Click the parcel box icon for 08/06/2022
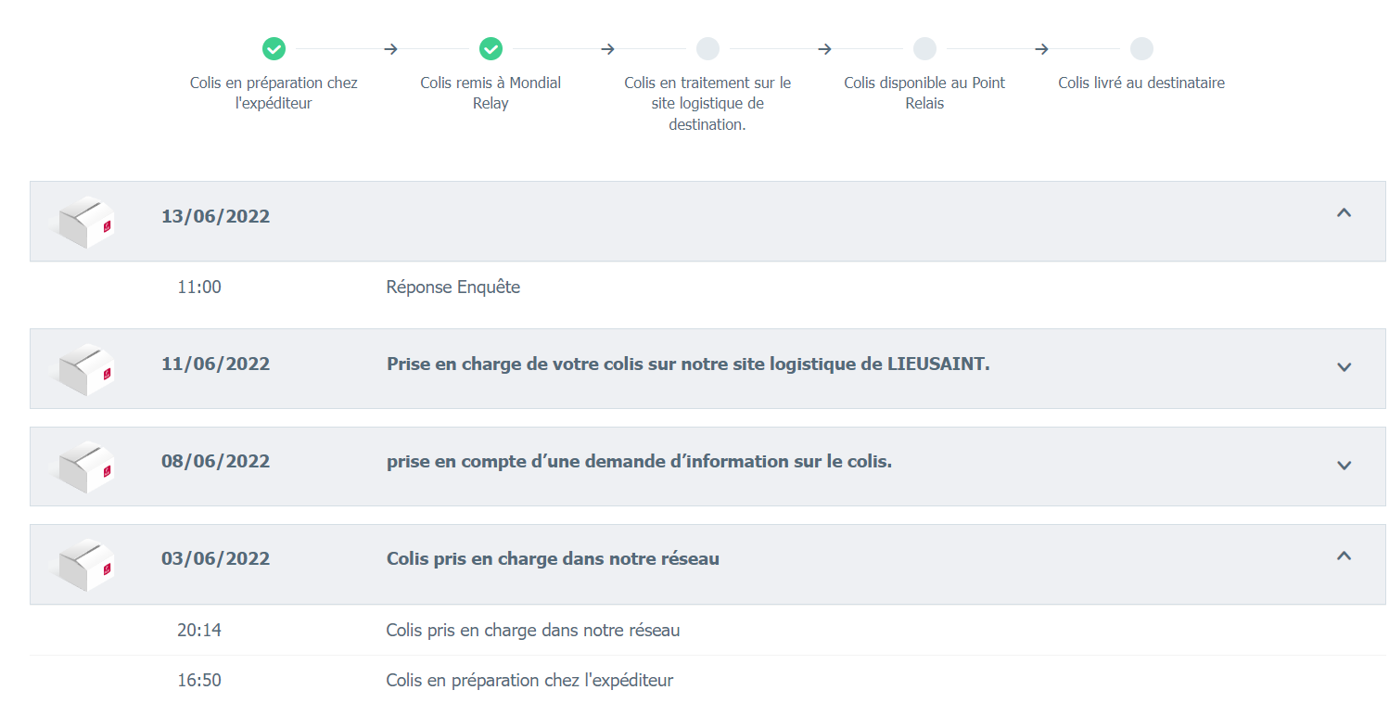The height and width of the screenshot is (703, 1389). pyautogui.click(x=85, y=467)
